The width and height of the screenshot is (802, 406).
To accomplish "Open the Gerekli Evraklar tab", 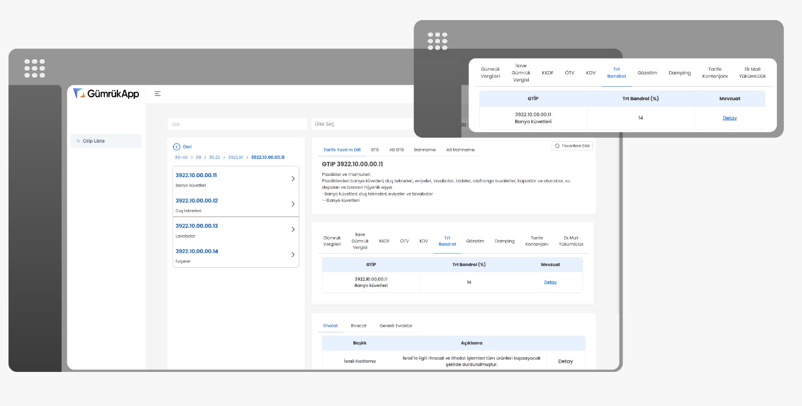I will pyautogui.click(x=396, y=326).
